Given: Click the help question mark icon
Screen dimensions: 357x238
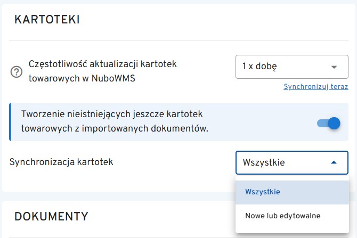Looking at the screenshot, I should tap(17, 72).
